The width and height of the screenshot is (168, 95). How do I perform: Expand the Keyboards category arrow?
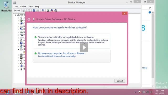pos(18,38)
